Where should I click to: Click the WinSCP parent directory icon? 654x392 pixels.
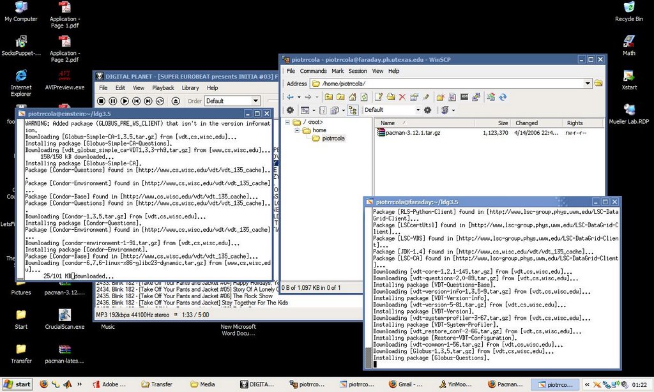tap(329, 97)
